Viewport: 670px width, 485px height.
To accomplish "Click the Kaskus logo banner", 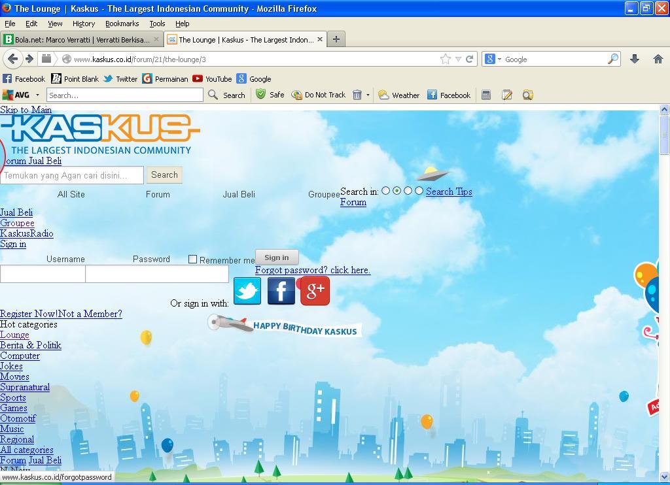I will point(100,135).
